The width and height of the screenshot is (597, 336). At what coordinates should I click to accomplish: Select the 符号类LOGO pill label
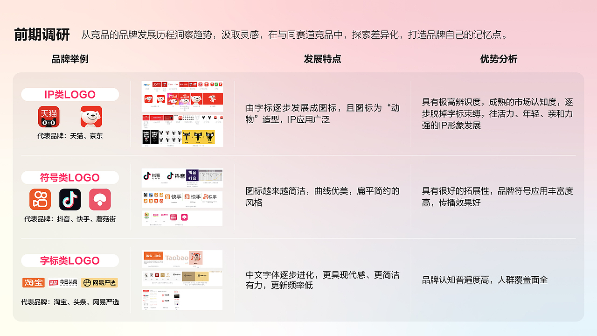pos(70,177)
